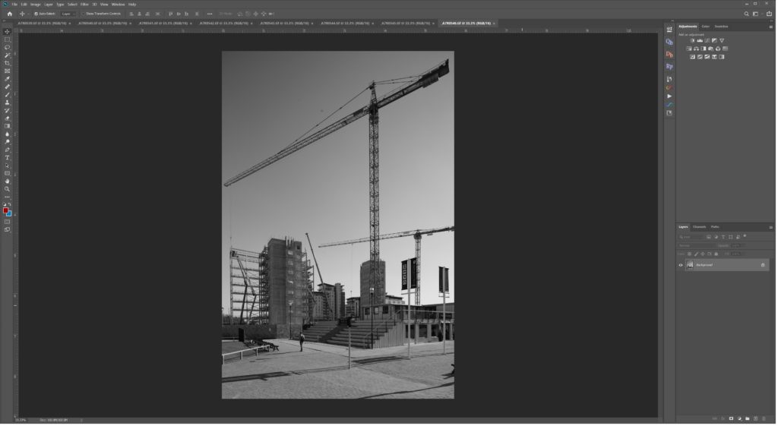This screenshot has height=426, width=778.
Task: Click the Home icon in options bar
Action: (x=9, y=14)
